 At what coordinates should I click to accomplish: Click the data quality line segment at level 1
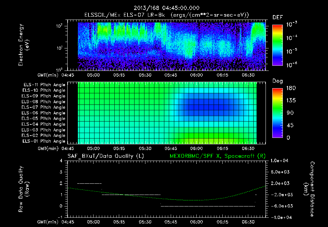131,195
